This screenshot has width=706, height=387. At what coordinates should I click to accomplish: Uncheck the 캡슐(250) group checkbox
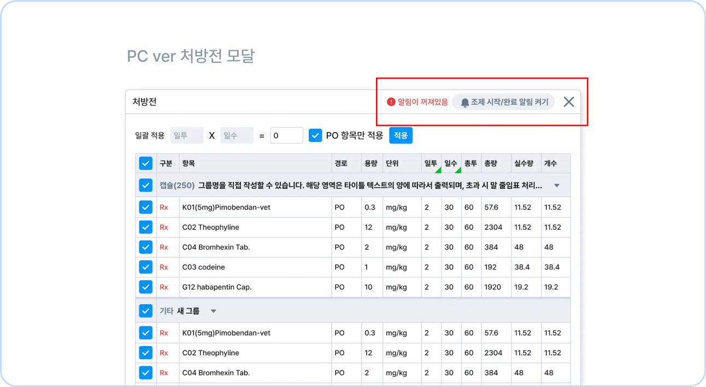[x=145, y=185]
